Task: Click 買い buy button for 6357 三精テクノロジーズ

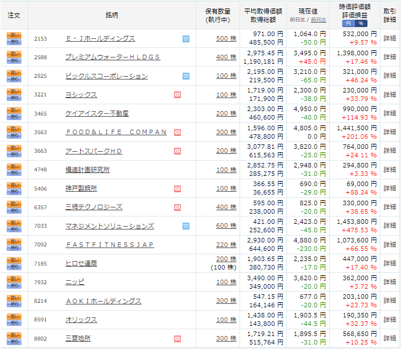Action: (14, 204)
